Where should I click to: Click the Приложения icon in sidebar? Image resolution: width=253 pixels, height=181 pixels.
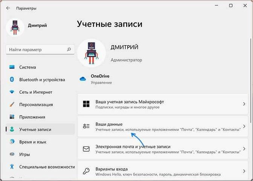click(x=12, y=117)
